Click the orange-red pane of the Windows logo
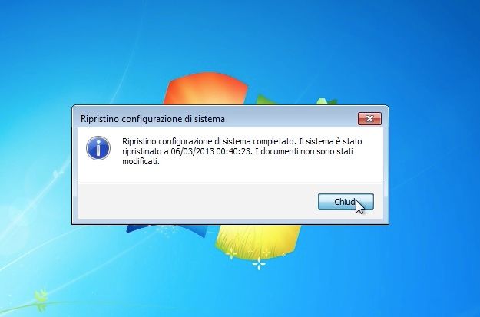Screen dimensions: 480x317 tap(207, 89)
